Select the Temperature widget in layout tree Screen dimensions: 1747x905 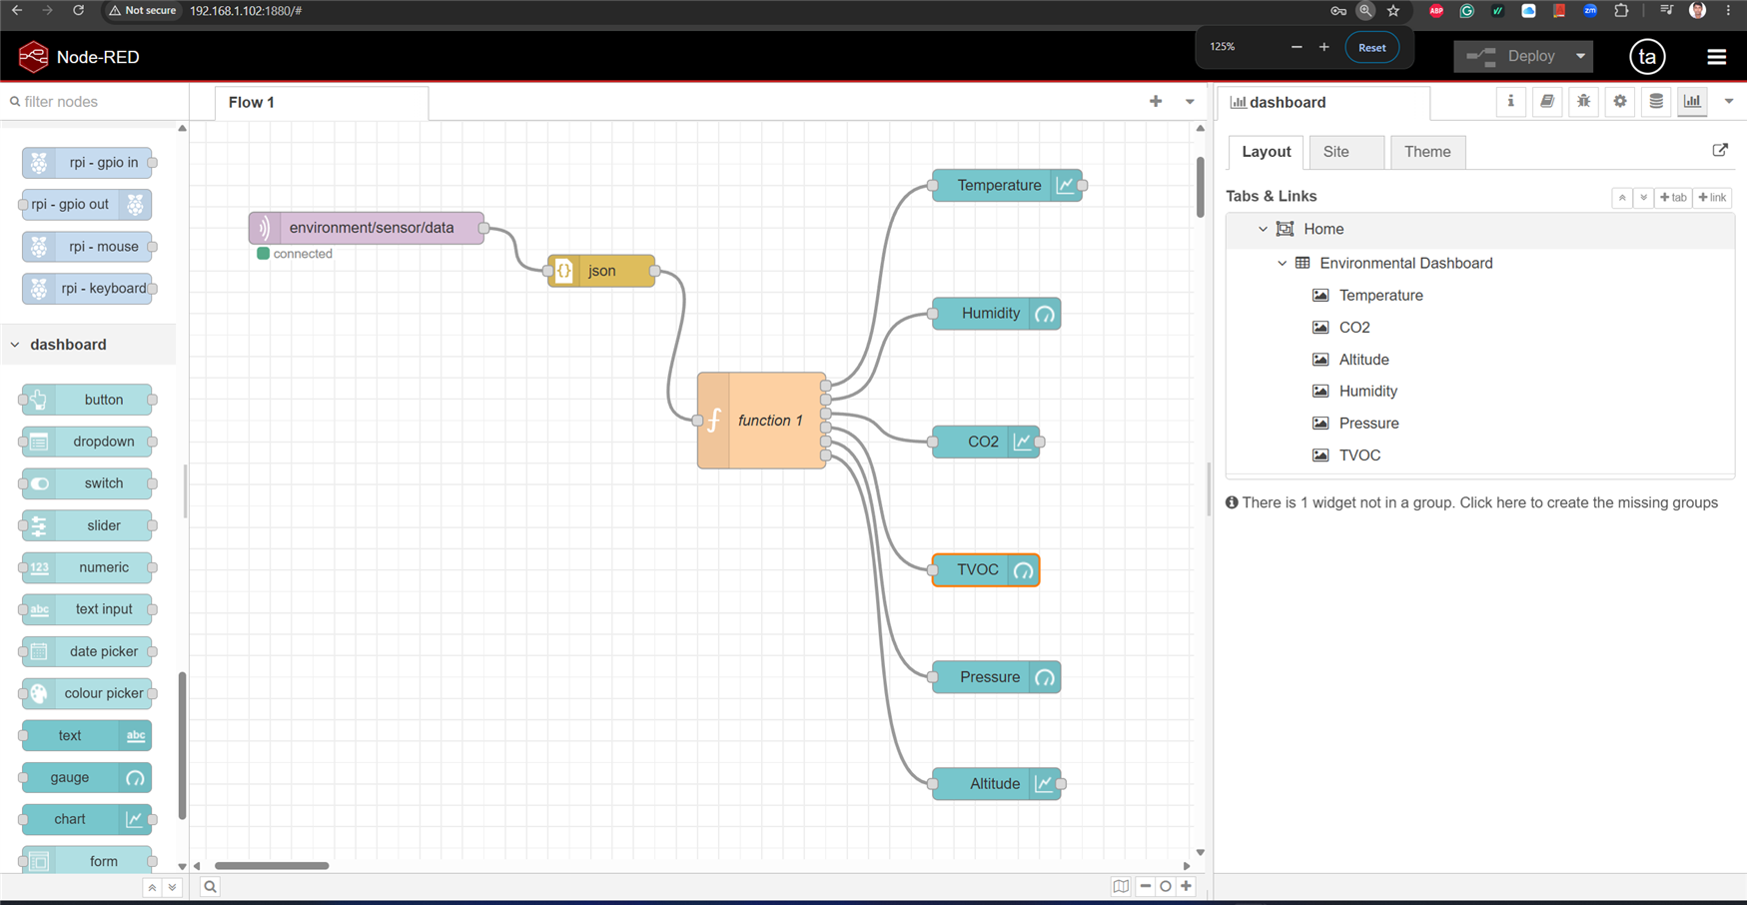[x=1380, y=296]
